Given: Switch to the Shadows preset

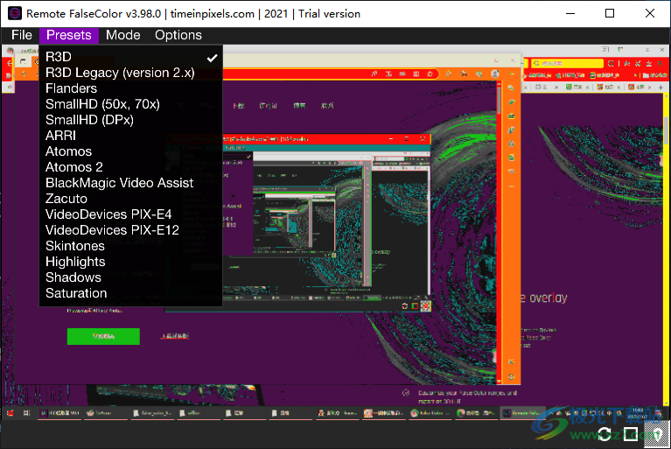Looking at the screenshot, I should click(131, 277).
